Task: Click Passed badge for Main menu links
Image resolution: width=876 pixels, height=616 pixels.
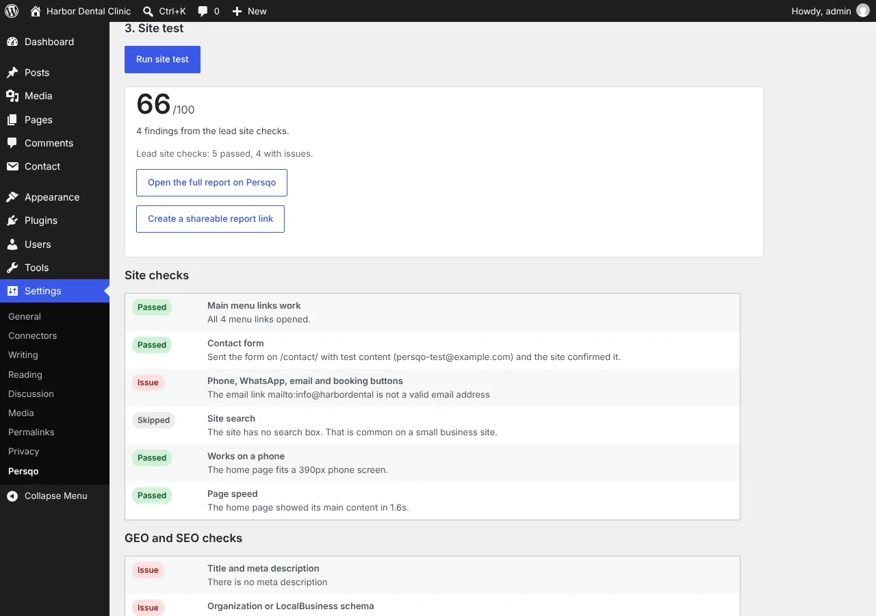Action: [x=152, y=307]
